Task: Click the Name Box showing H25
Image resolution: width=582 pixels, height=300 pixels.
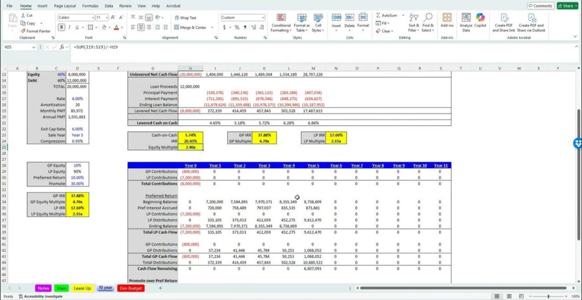Action: pos(18,47)
